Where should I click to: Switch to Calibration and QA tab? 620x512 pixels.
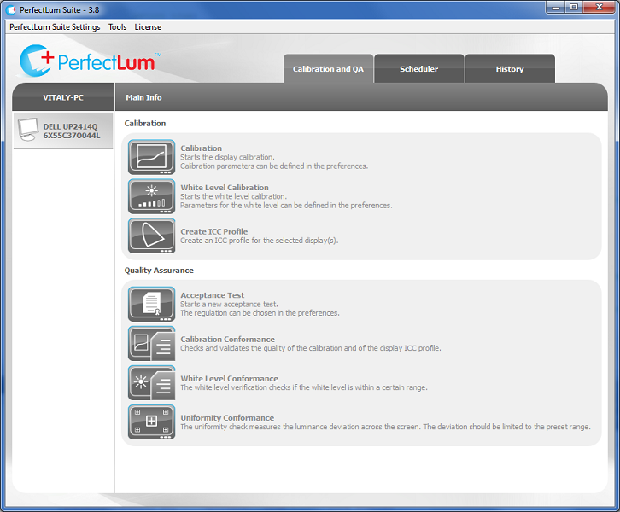coord(328,69)
